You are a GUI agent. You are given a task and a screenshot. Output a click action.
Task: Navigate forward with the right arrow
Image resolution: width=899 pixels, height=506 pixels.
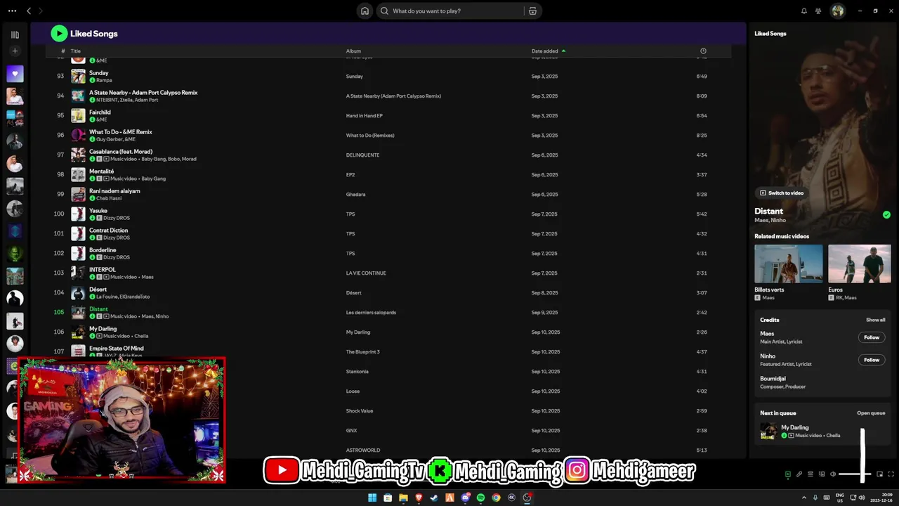tap(41, 11)
